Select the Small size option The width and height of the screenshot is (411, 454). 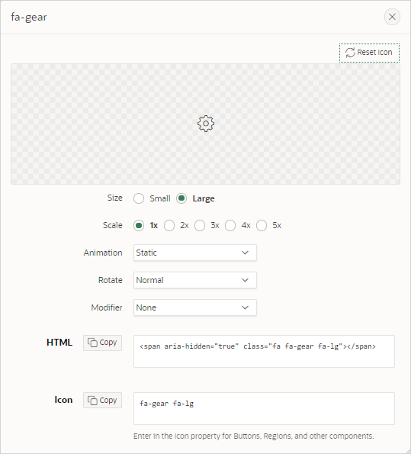tap(139, 198)
